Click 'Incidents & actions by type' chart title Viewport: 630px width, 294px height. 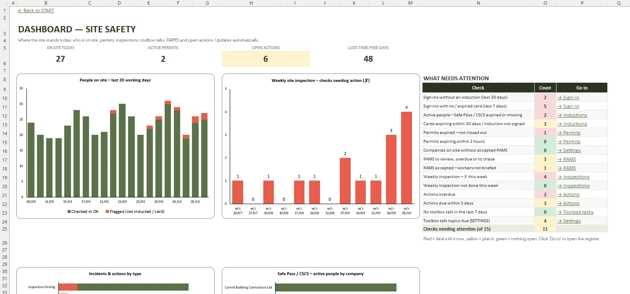point(115,274)
